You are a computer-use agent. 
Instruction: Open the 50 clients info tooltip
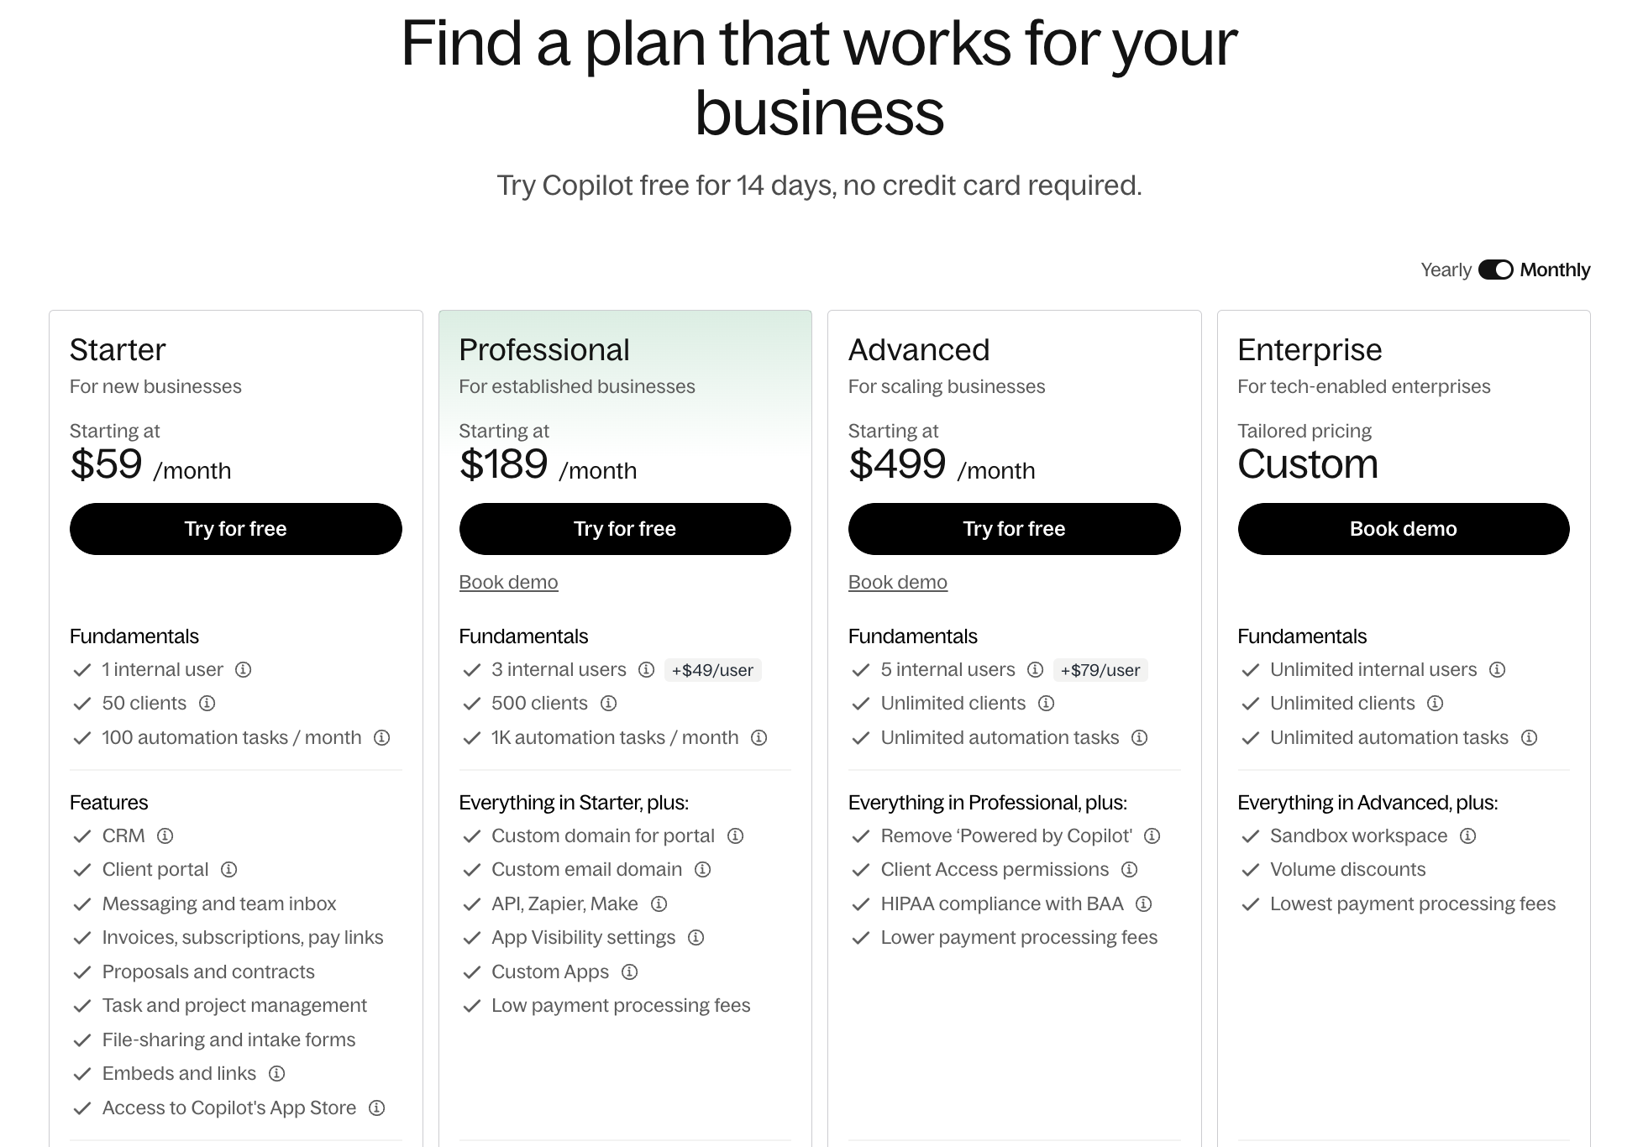[x=208, y=704]
